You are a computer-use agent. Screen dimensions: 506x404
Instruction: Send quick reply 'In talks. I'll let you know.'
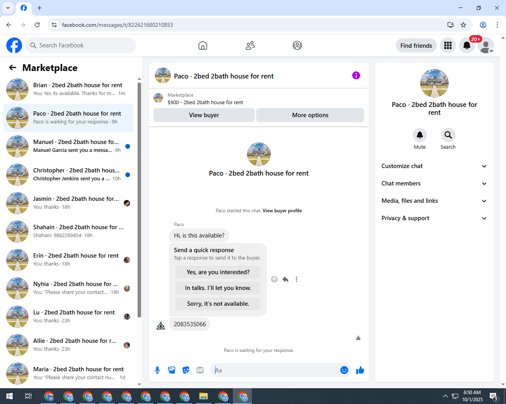click(218, 288)
